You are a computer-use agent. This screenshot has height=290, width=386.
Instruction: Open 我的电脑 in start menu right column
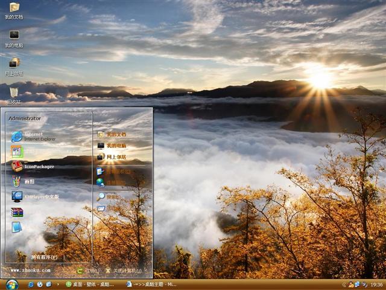[112, 146]
